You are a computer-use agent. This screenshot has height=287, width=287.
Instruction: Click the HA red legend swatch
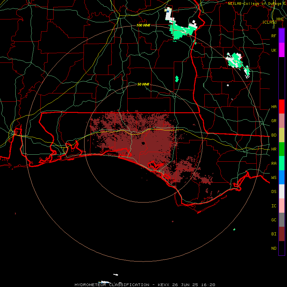coord(282,107)
